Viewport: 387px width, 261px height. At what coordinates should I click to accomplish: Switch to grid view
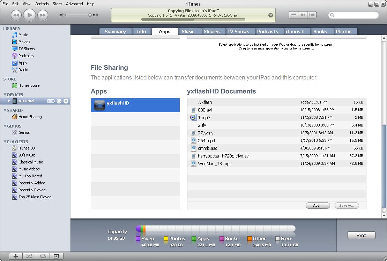coord(303,15)
